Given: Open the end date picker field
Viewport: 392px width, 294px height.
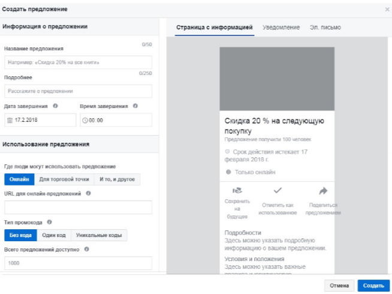Looking at the screenshot, I should 40,120.
